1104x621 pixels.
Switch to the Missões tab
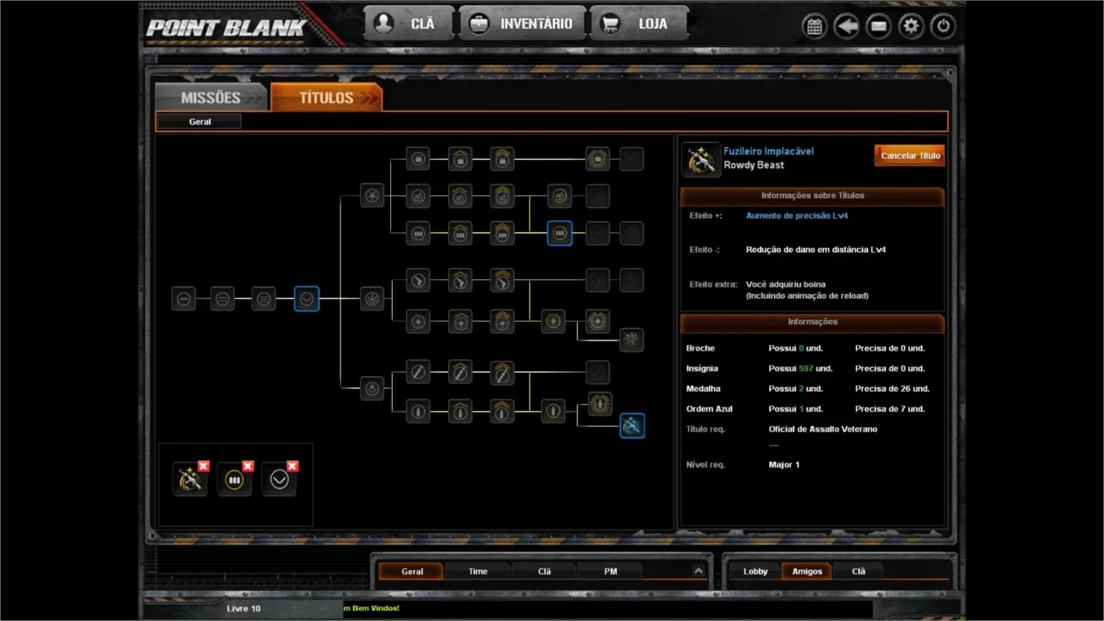coord(211,98)
